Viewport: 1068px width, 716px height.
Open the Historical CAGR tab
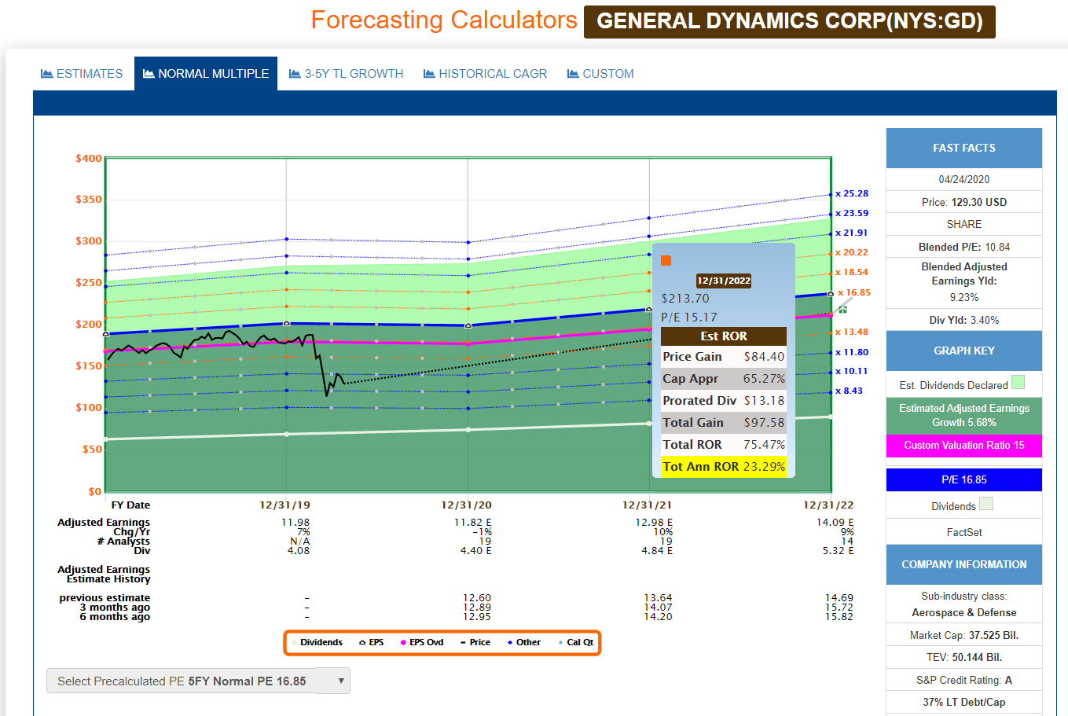485,74
